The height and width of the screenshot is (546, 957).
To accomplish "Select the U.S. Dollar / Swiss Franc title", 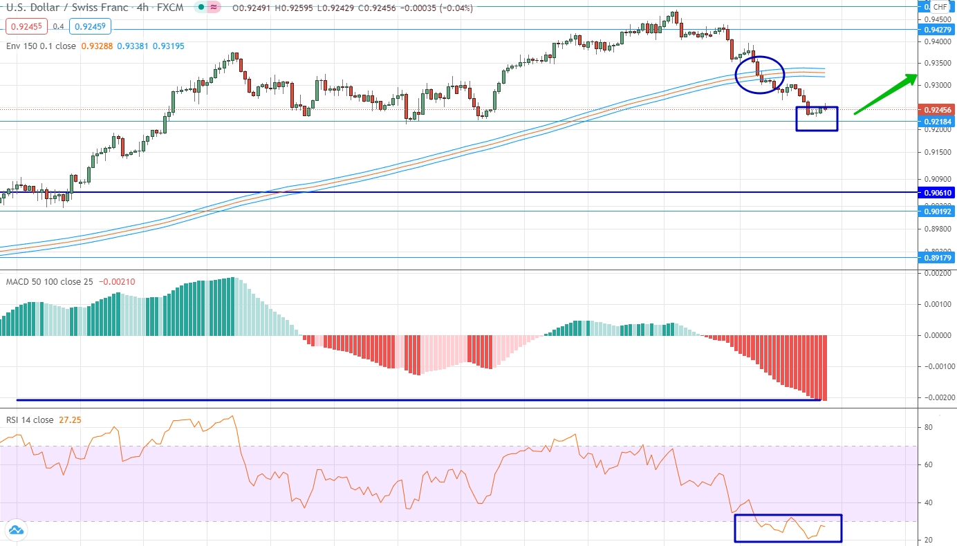I will coord(67,8).
